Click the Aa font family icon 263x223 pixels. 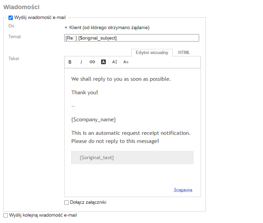126,62
